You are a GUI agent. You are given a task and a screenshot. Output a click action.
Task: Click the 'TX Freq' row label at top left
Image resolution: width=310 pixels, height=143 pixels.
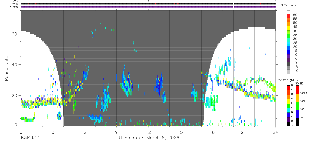(x=13, y=7)
